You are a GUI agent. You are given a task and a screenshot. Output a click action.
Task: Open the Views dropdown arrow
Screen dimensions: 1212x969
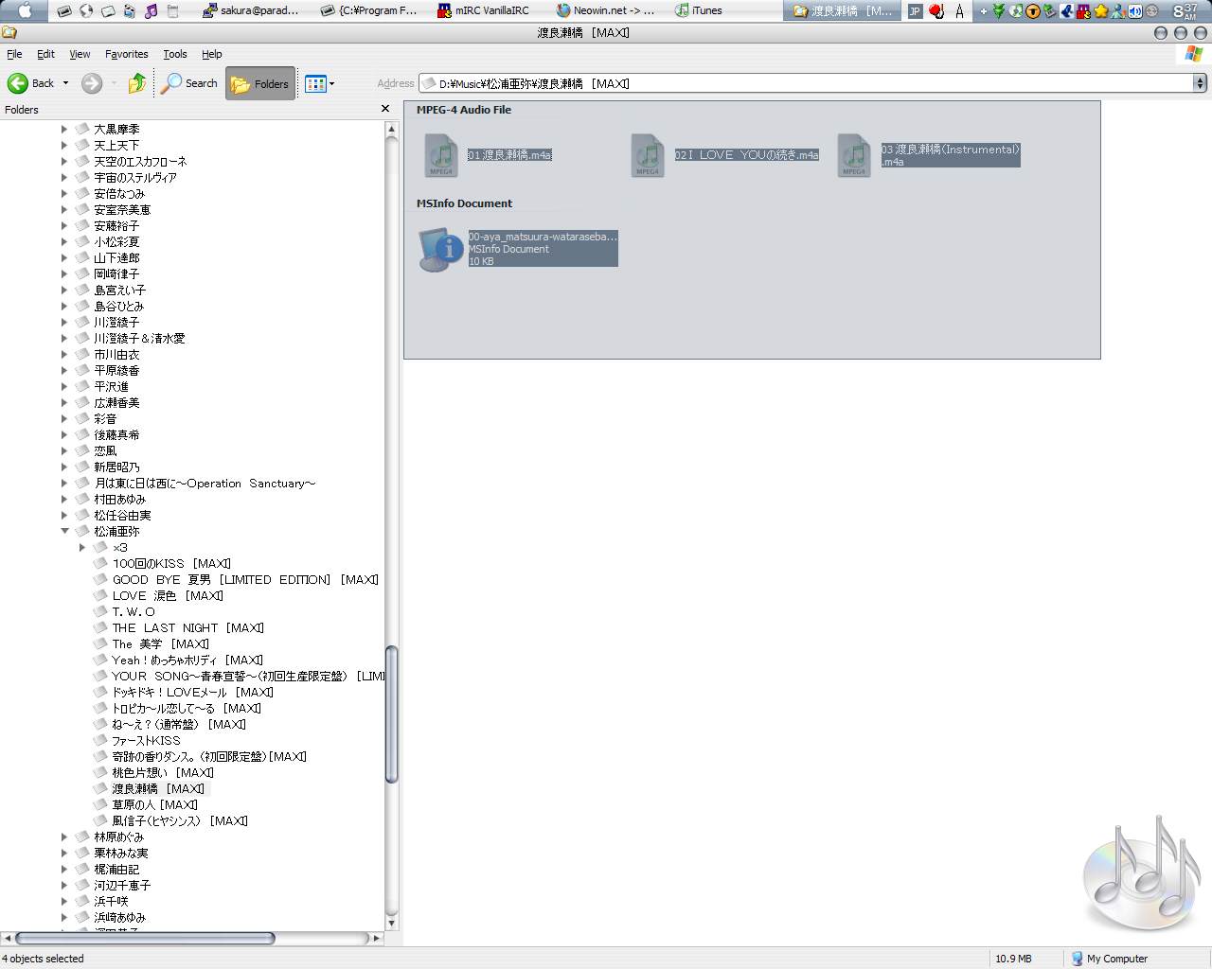(331, 83)
